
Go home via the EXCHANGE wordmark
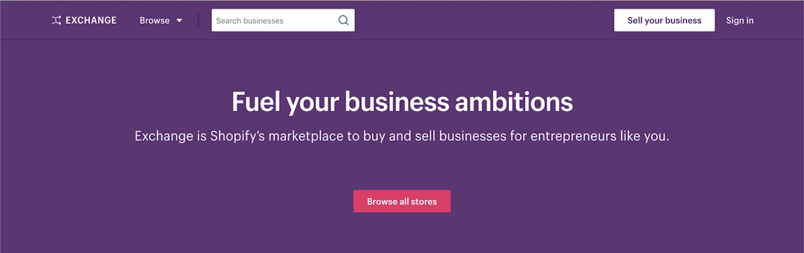pyautogui.click(x=91, y=20)
